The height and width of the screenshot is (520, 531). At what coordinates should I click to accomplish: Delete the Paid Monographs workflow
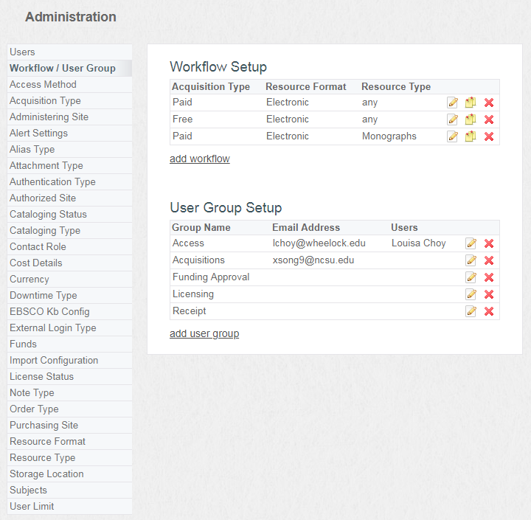[x=489, y=136]
